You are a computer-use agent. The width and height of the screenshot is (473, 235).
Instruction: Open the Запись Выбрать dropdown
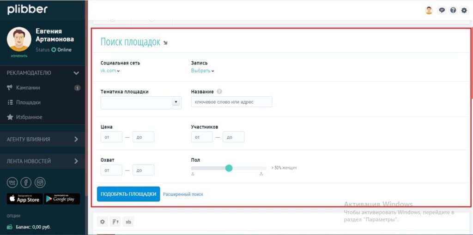tap(203, 71)
